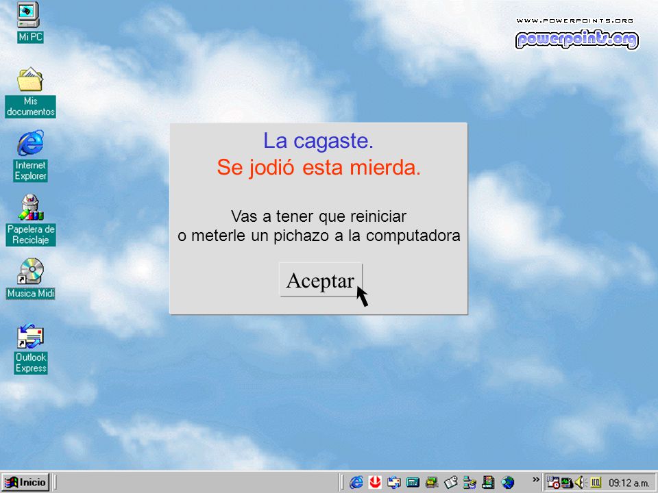Click the "Se jodió esta mierda." red text
Viewport: 658px width, 493px height.
[319, 167]
